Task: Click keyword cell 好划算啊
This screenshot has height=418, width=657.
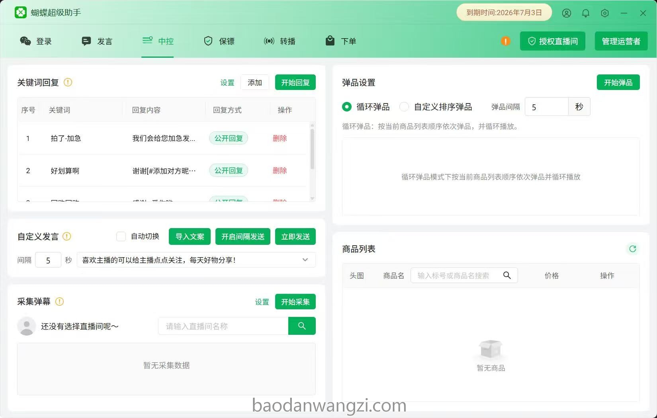Action: point(65,171)
